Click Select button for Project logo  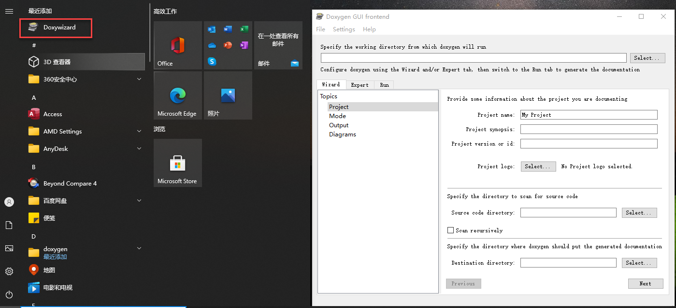coord(538,166)
